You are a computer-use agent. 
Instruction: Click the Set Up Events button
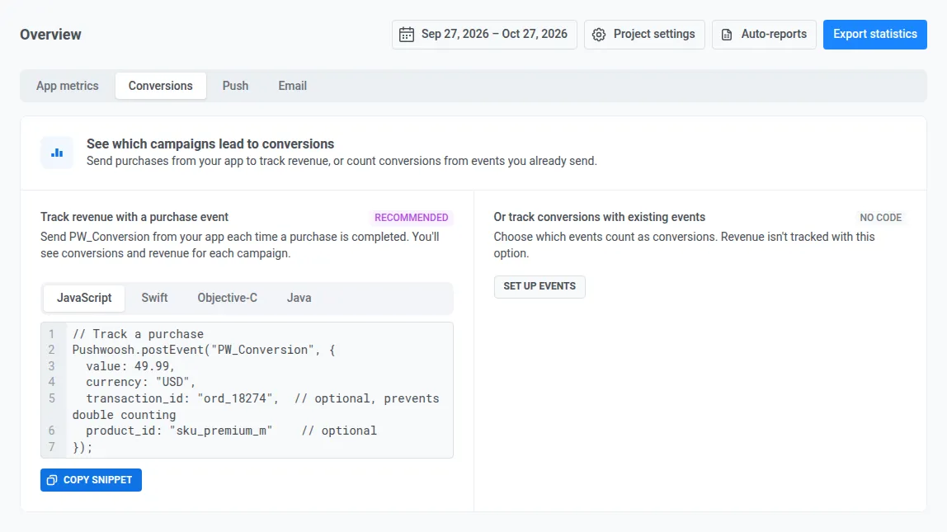tap(539, 286)
